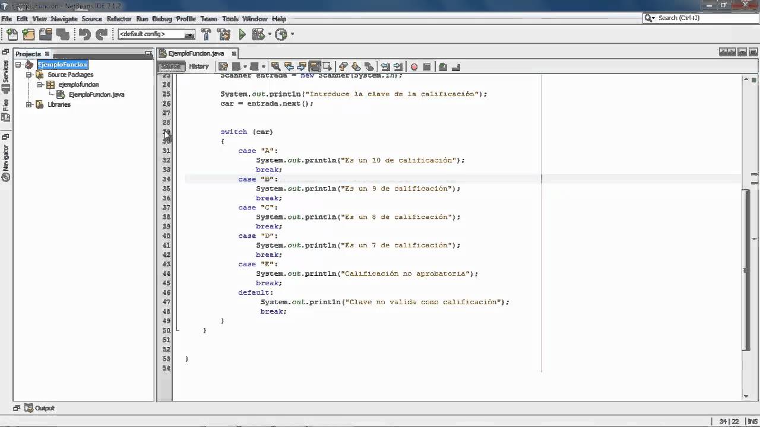Toggle bookmark on current line
This screenshot has height=427, width=760.
369,66
